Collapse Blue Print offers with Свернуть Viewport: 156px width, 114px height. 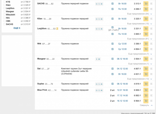coord(146,105)
